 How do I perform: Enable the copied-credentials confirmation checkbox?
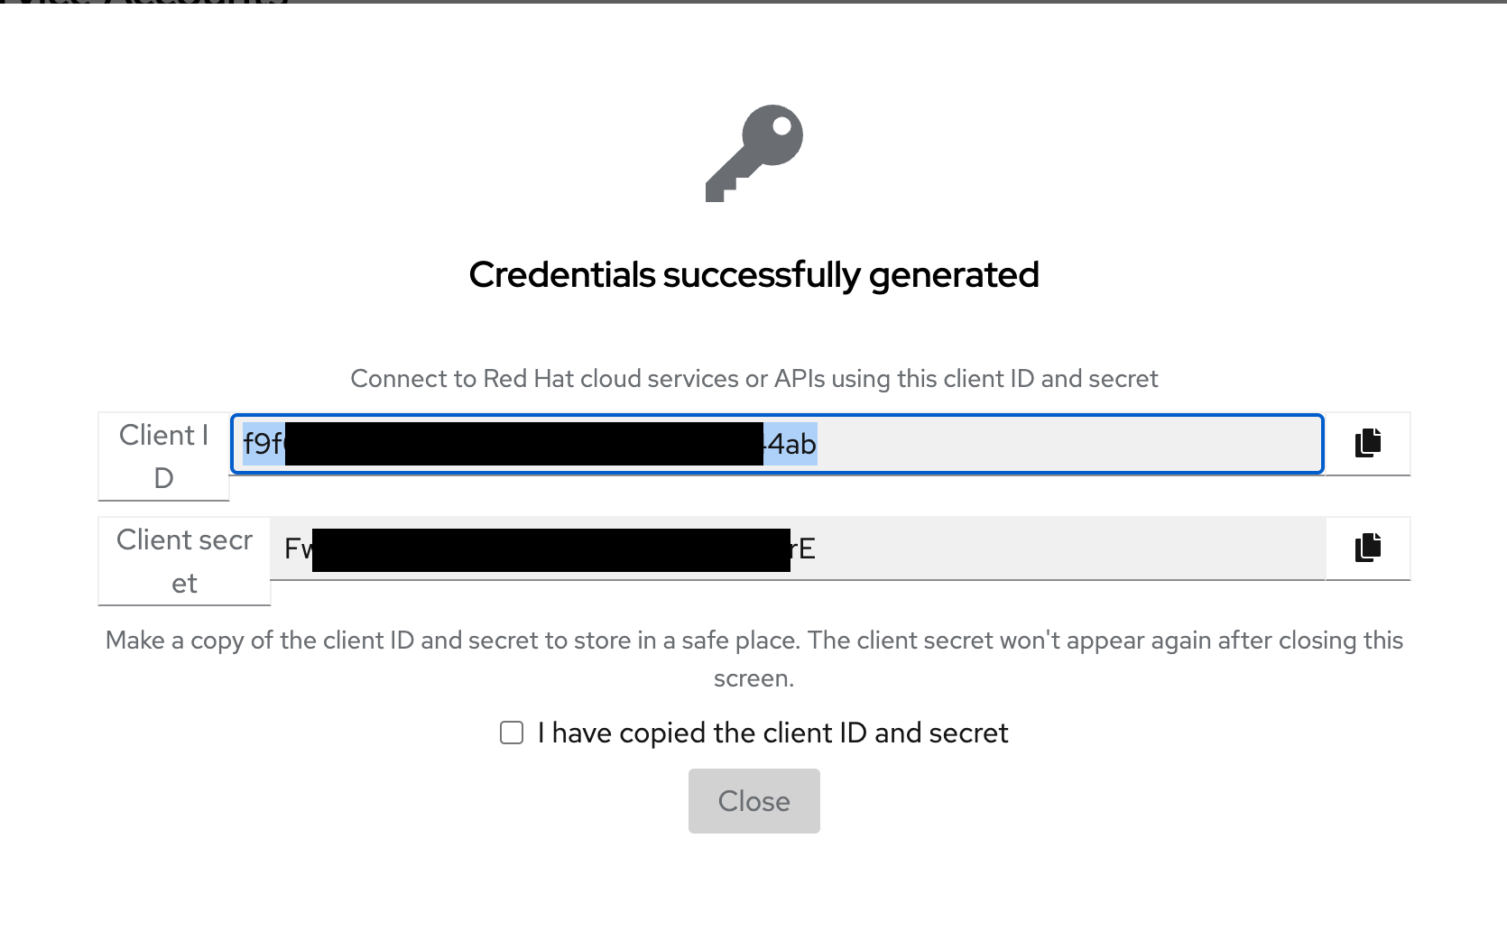(511, 733)
